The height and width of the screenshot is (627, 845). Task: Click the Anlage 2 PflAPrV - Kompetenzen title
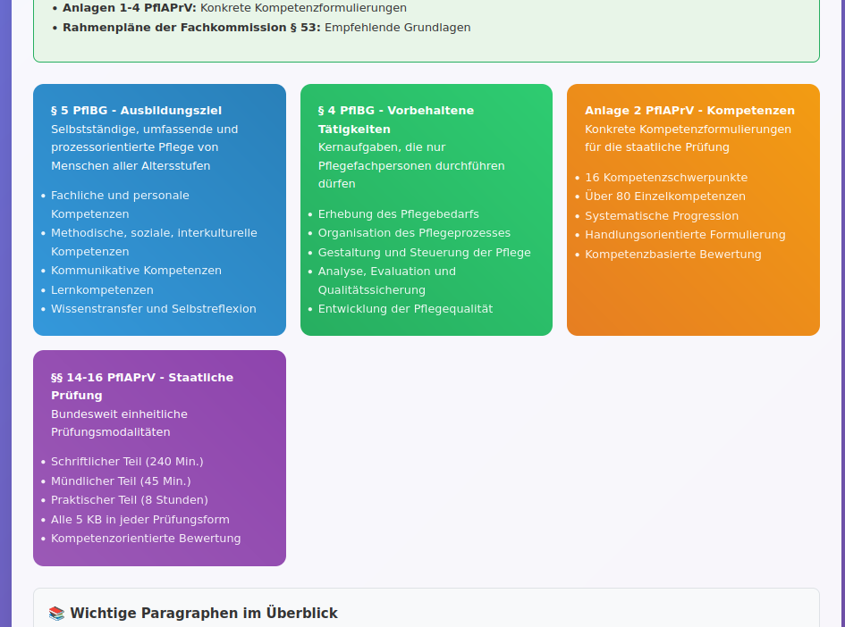click(689, 111)
